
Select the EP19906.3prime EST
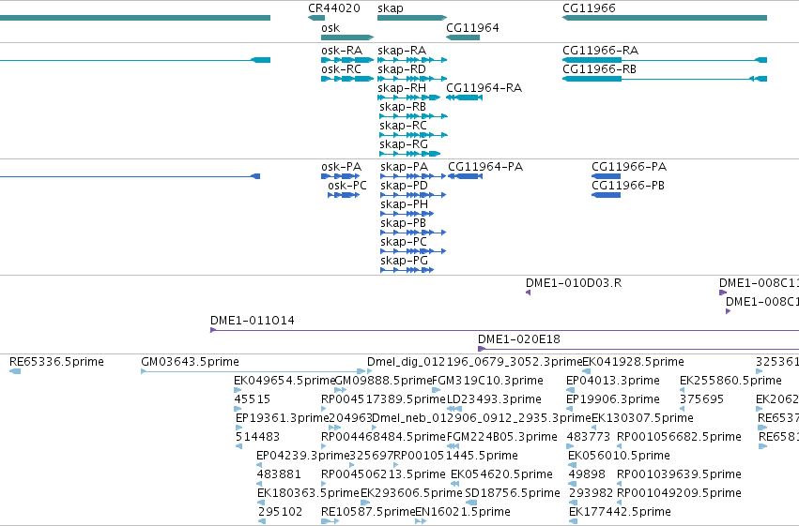(569, 409)
